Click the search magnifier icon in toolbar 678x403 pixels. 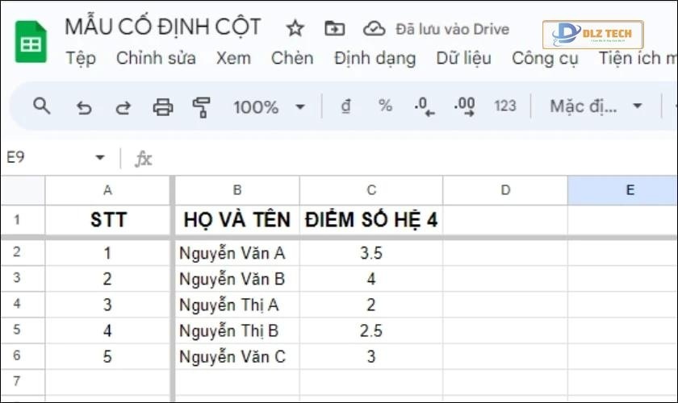pyautogui.click(x=41, y=106)
